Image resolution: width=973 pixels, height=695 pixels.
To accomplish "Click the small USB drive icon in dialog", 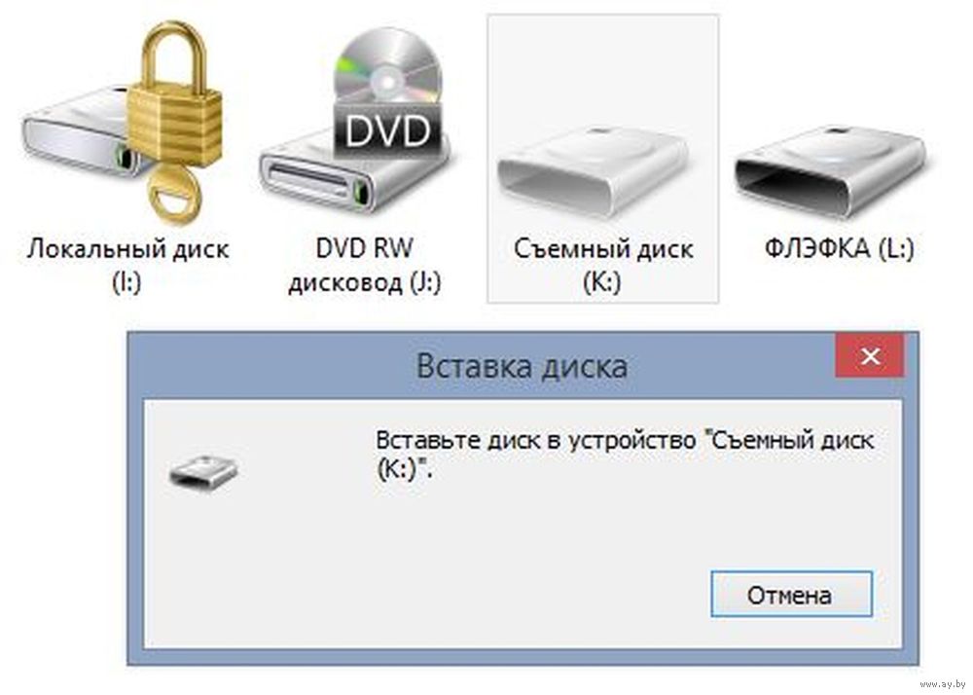I will tap(203, 471).
